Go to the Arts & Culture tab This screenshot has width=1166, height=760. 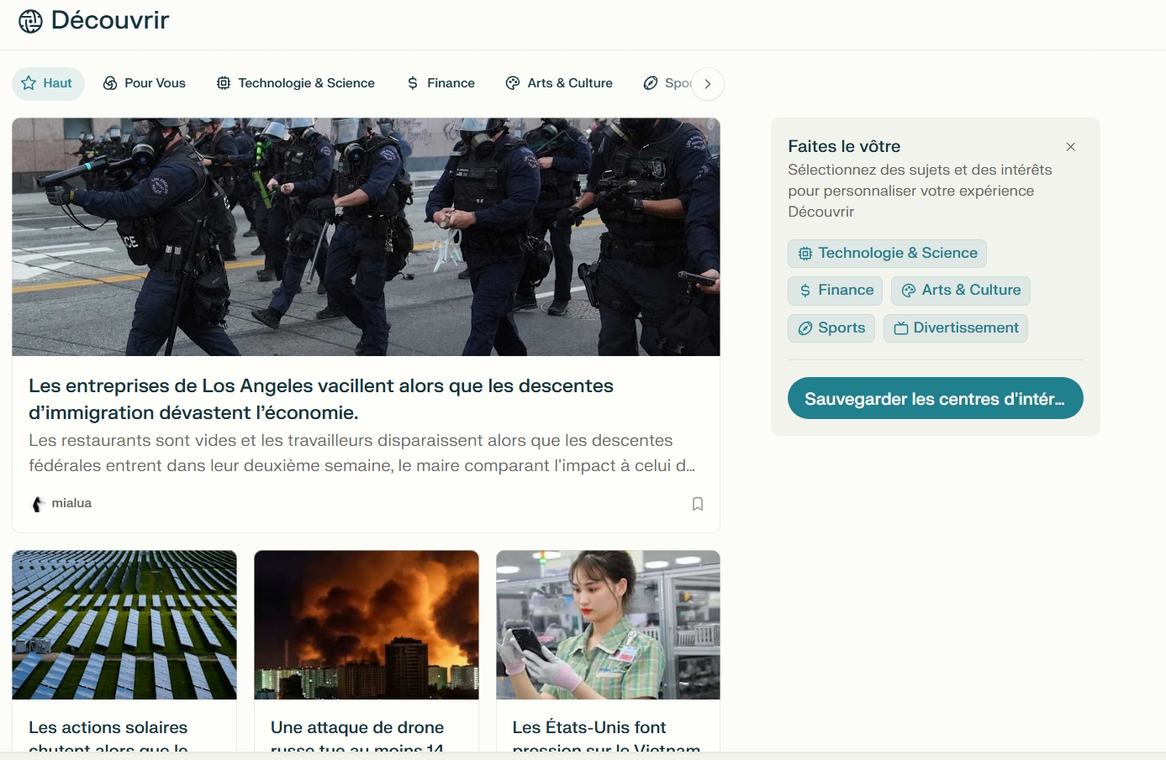point(559,83)
